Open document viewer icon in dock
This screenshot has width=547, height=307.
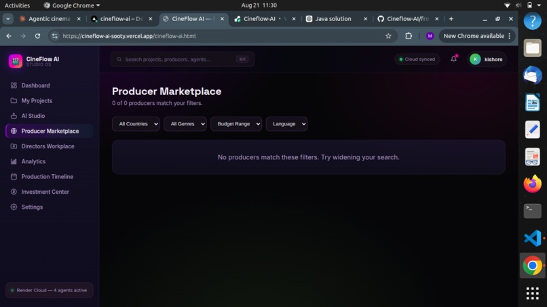532,157
